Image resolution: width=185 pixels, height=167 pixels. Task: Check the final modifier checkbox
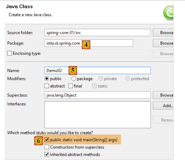70,86
